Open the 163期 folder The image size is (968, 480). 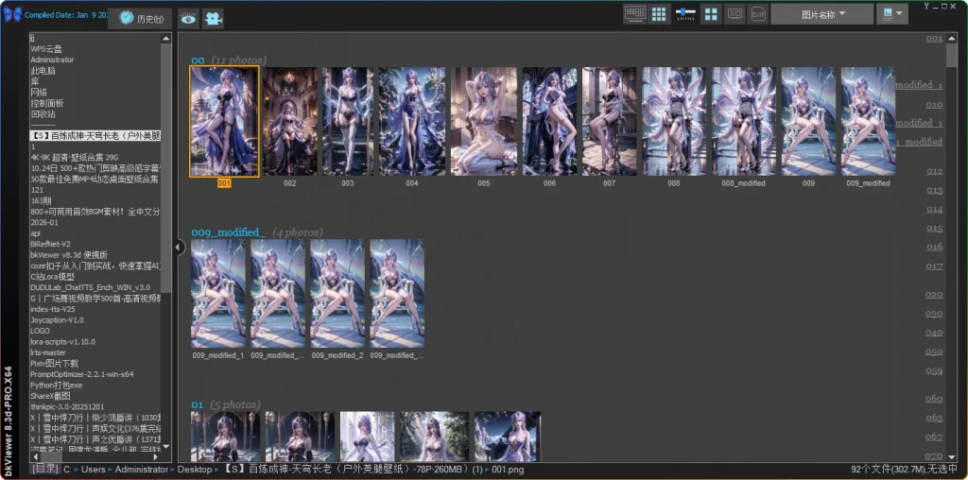41,200
